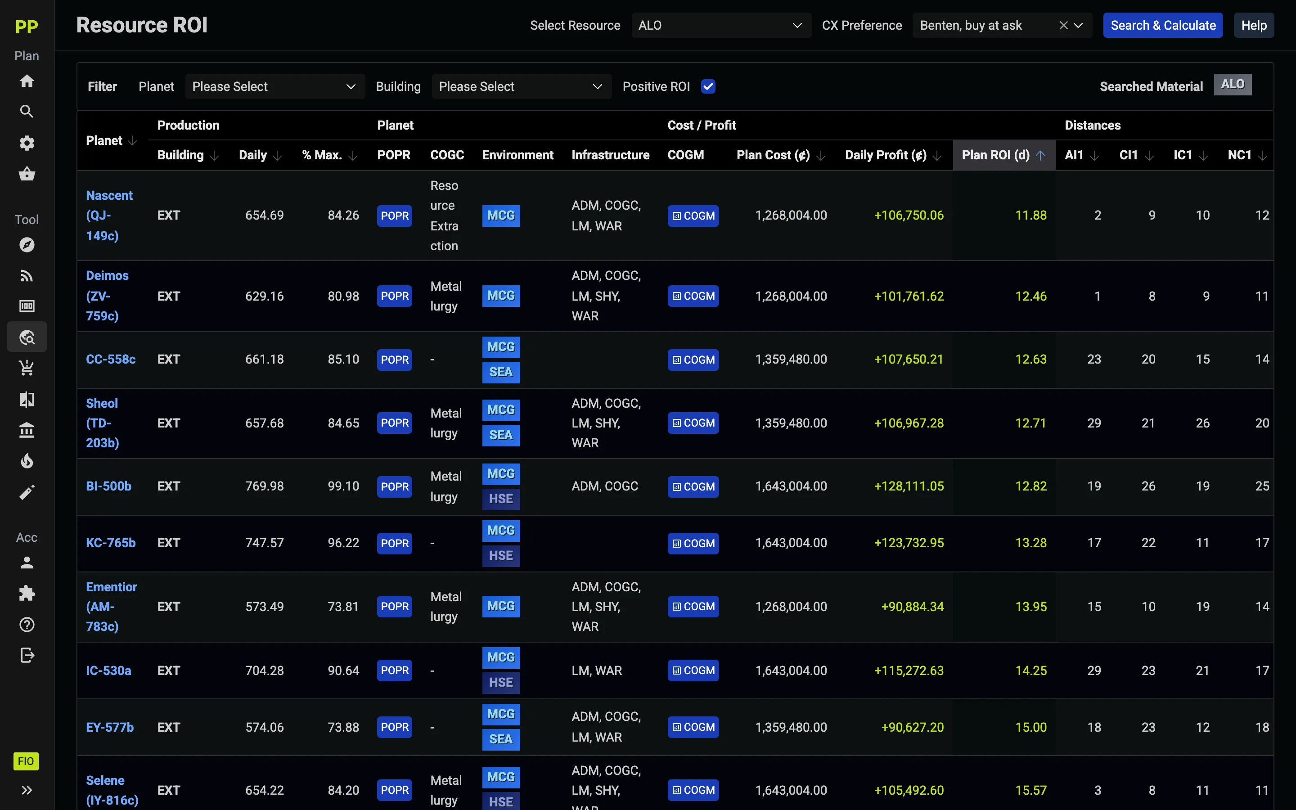Open Deimos (ZV-759c) planet link

pos(107,296)
